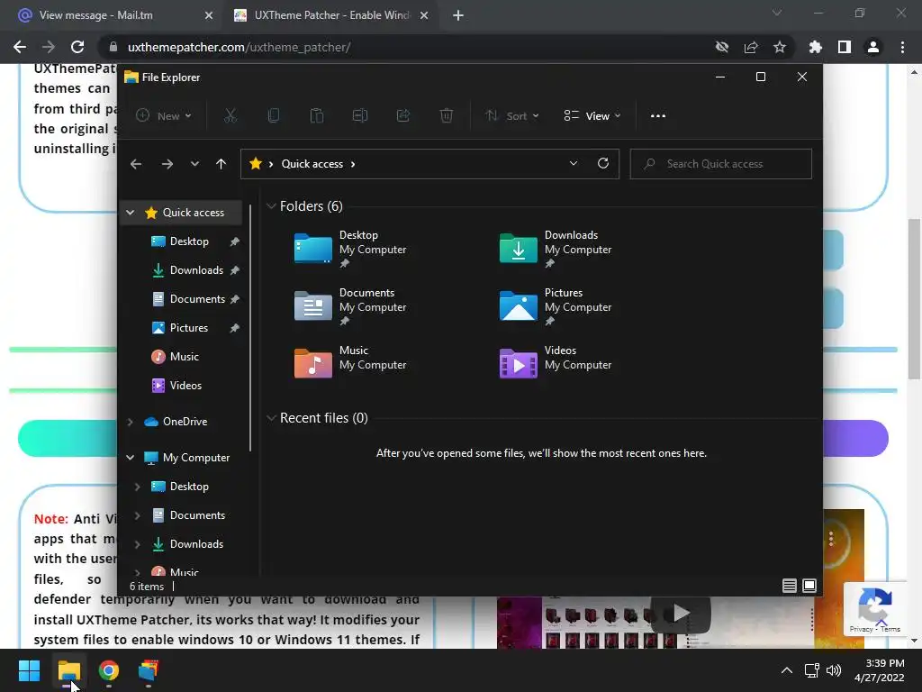
Task: Open the Documents folder tile
Action: point(350,306)
